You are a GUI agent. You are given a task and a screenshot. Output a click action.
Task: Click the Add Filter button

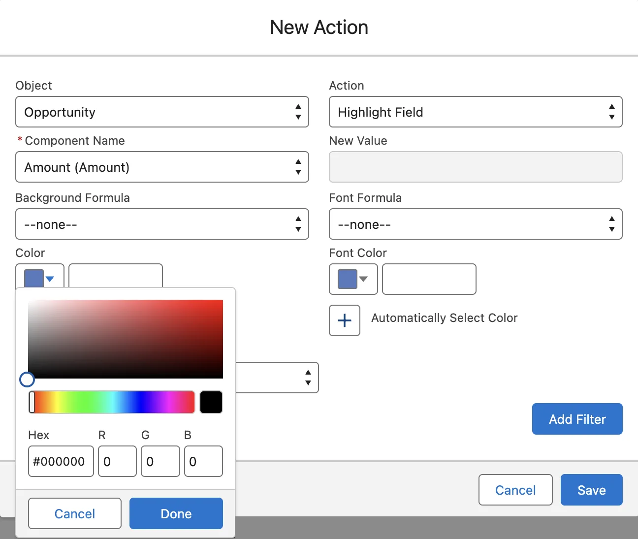(x=577, y=419)
